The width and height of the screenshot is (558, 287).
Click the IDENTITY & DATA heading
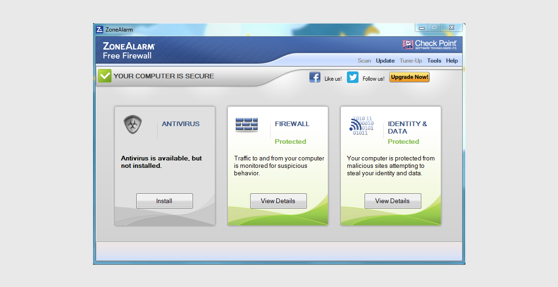coord(407,128)
